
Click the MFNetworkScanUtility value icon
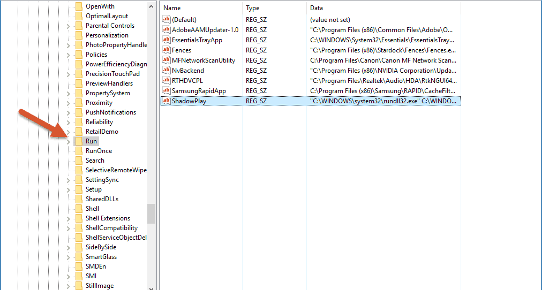point(167,60)
